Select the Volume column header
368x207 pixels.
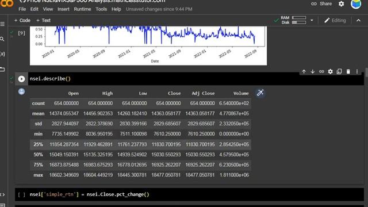(241, 93)
